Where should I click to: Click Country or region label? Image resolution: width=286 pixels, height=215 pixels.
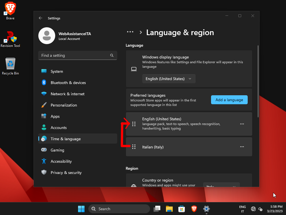[158, 180]
